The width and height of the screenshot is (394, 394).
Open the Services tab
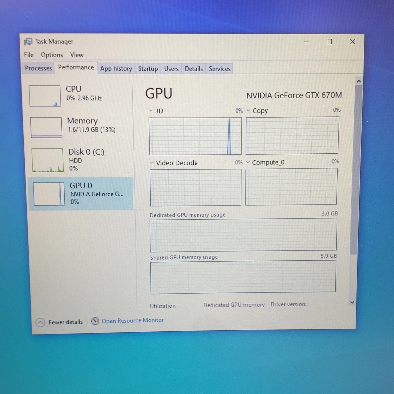coord(220,69)
